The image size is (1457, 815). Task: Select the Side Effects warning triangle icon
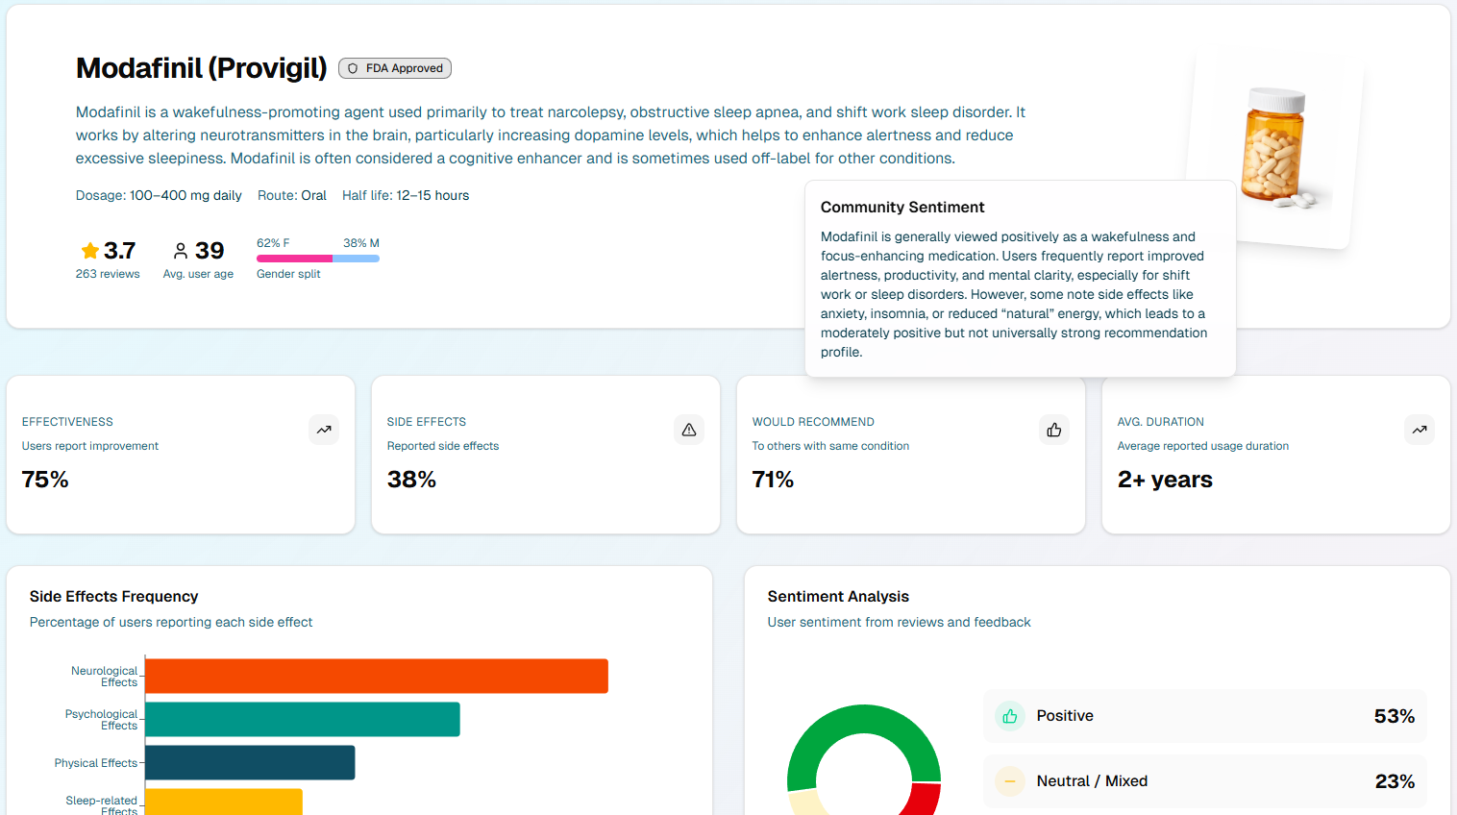point(689,430)
